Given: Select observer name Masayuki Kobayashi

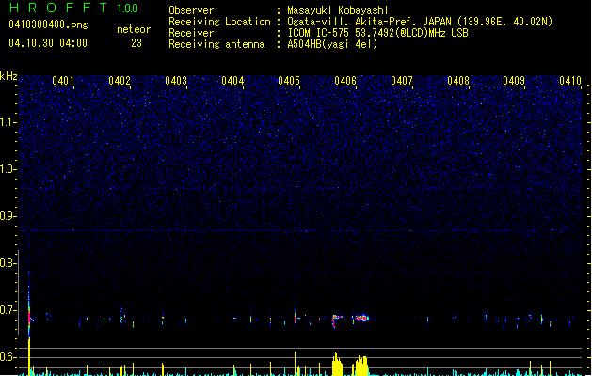Looking at the screenshot, I should click(338, 10).
